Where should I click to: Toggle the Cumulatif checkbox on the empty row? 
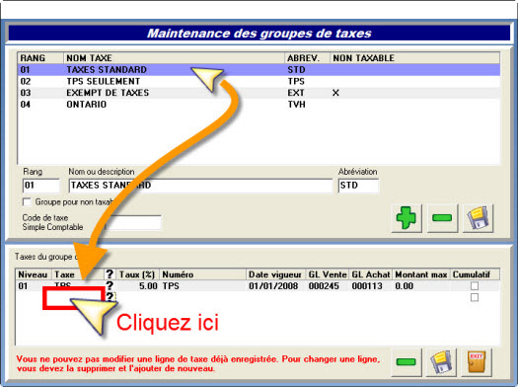(475, 297)
